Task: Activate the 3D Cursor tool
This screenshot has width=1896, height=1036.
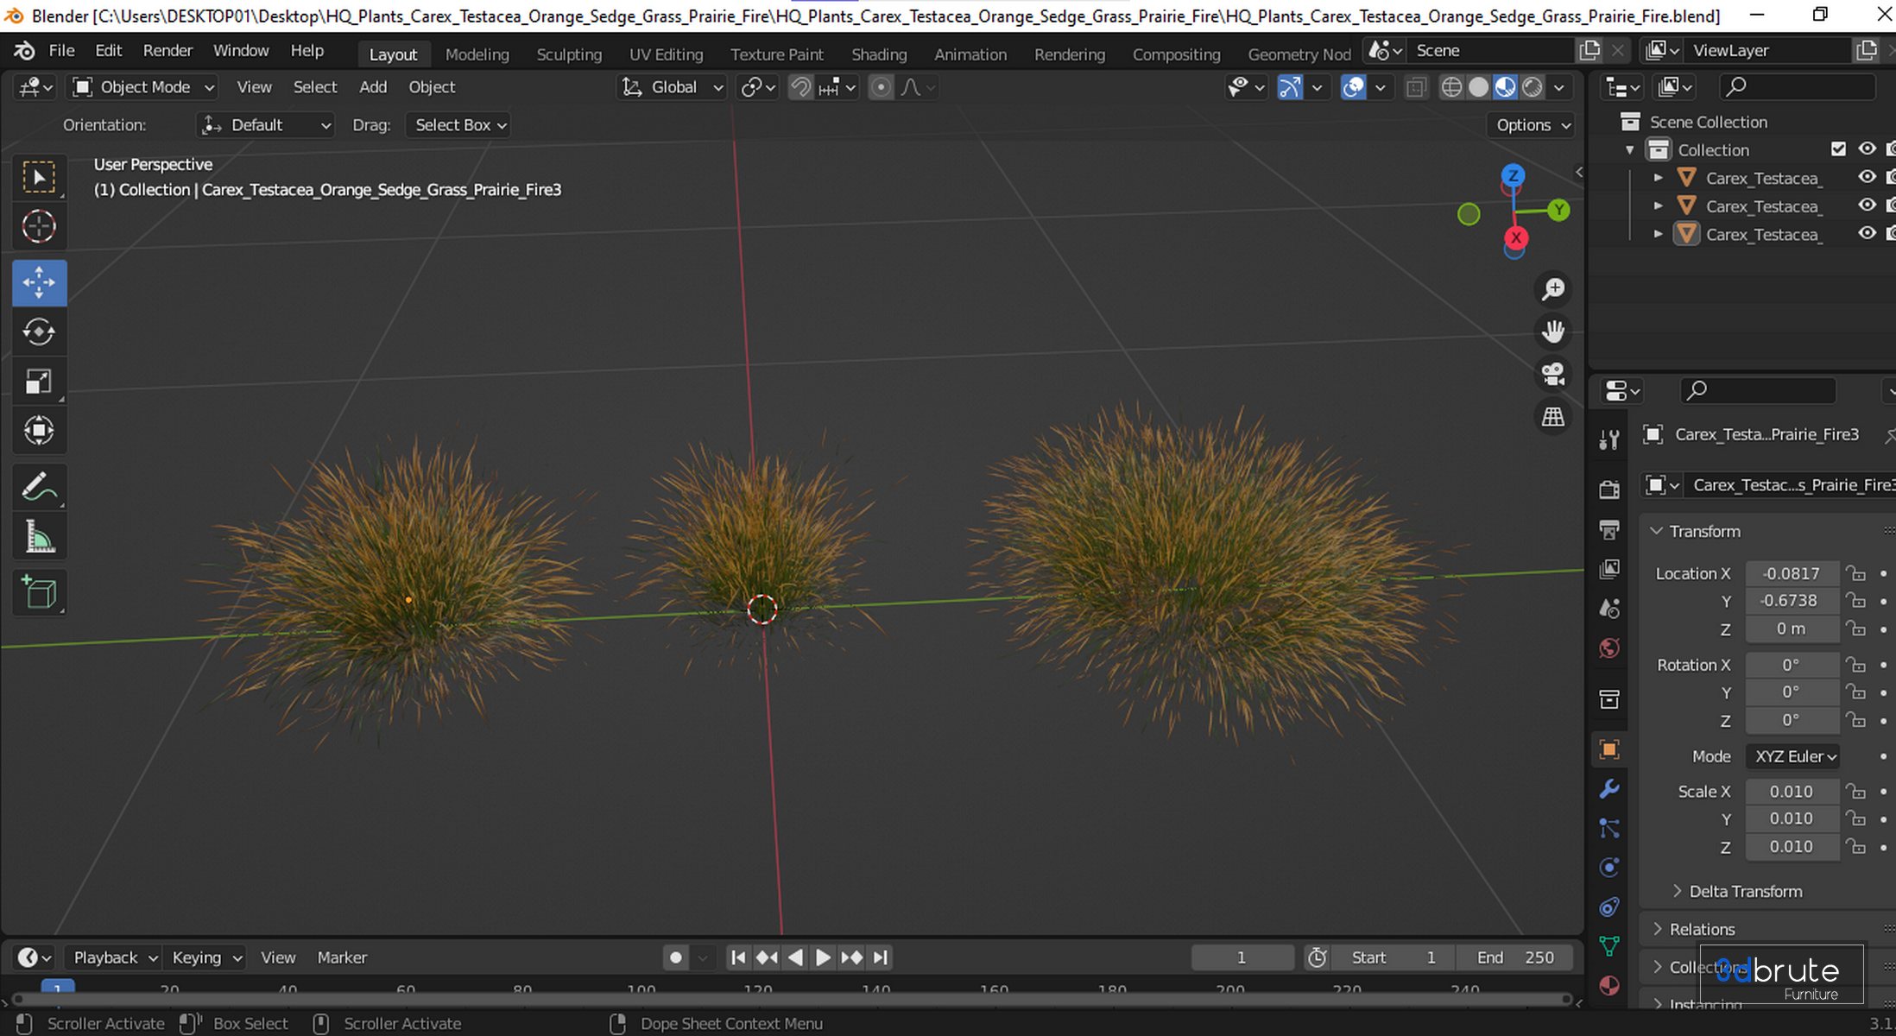Action: click(39, 227)
